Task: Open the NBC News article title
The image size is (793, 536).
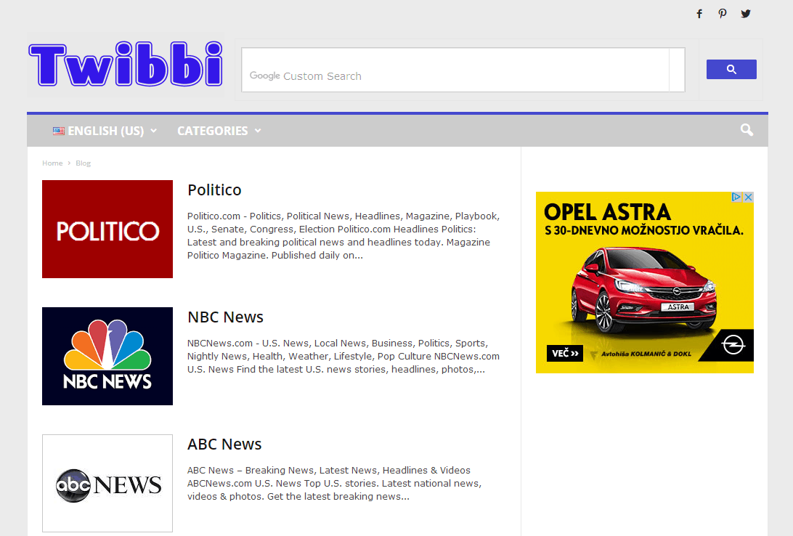Action: (225, 317)
